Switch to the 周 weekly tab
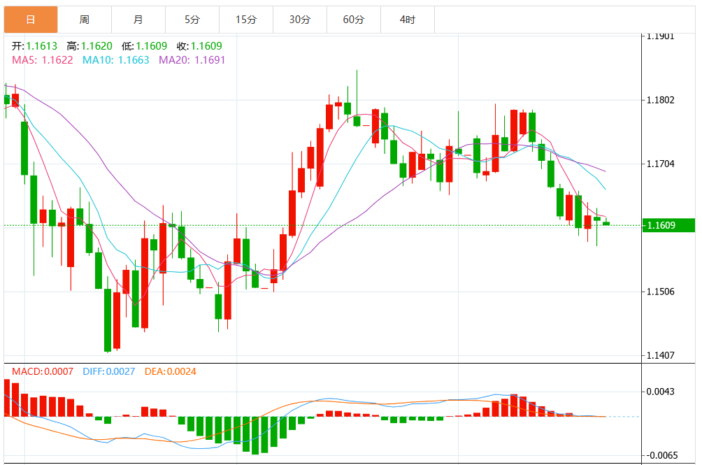702x465 pixels. (85, 20)
